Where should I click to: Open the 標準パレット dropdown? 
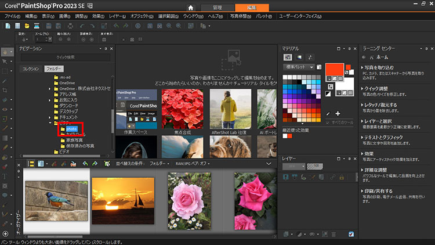[x=299, y=67]
